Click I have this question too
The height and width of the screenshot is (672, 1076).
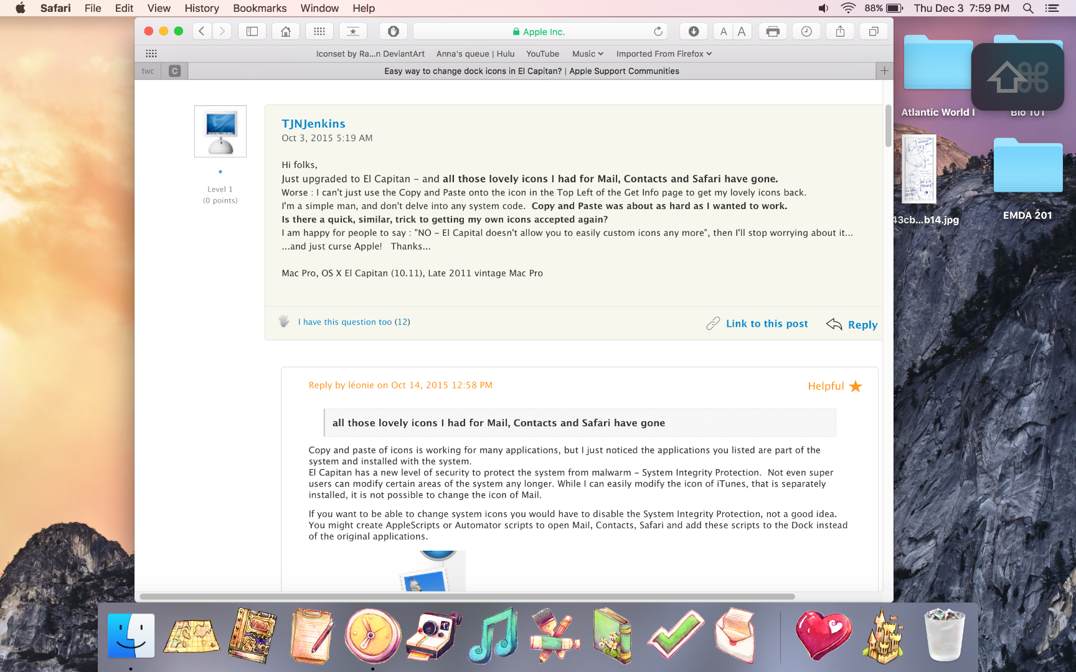(345, 322)
